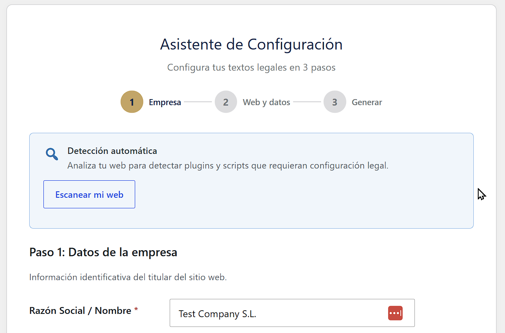Click the Escanear mi web button
The height and width of the screenshot is (333, 505).
coord(89,195)
